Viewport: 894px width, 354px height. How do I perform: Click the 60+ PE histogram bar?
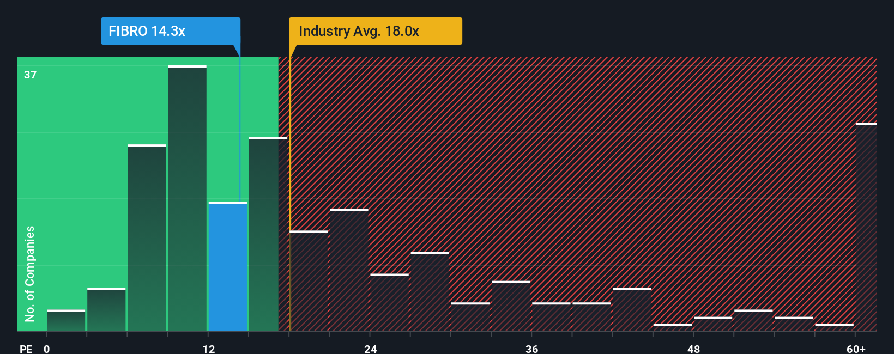tap(866, 227)
